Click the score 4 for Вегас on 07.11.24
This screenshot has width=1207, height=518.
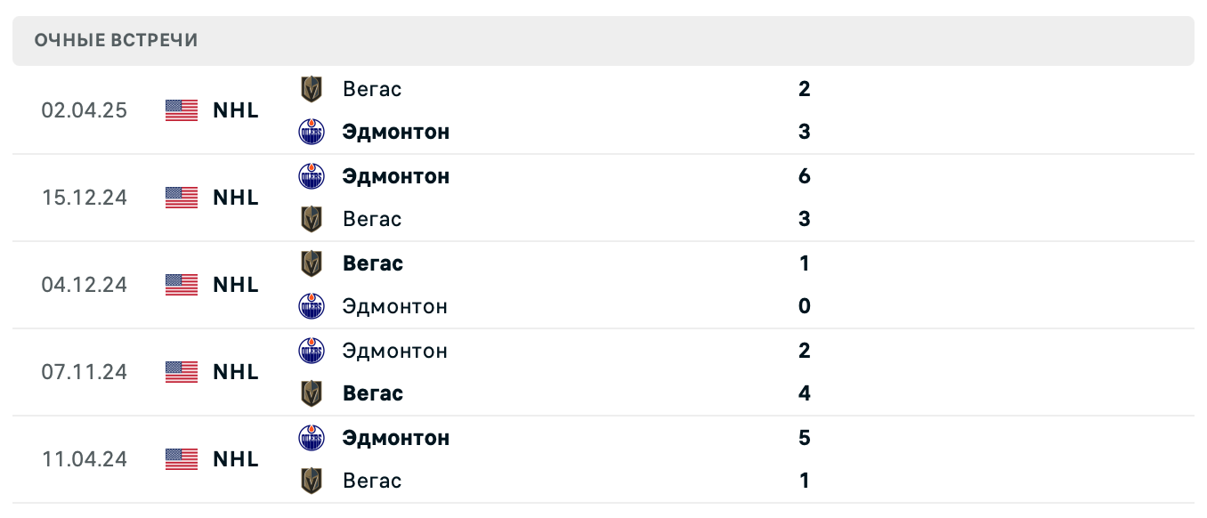[804, 393]
